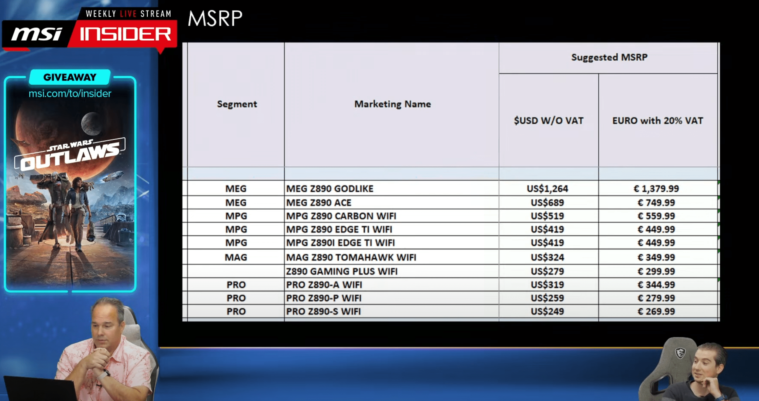Select the US$324 price cell
The image size is (759, 401).
(x=549, y=257)
